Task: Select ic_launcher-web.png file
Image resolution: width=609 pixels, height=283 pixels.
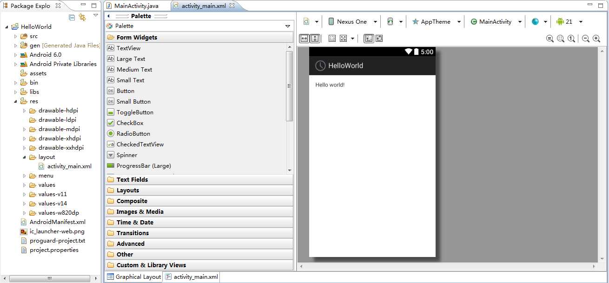Action: pyautogui.click(x=57, y=231)
